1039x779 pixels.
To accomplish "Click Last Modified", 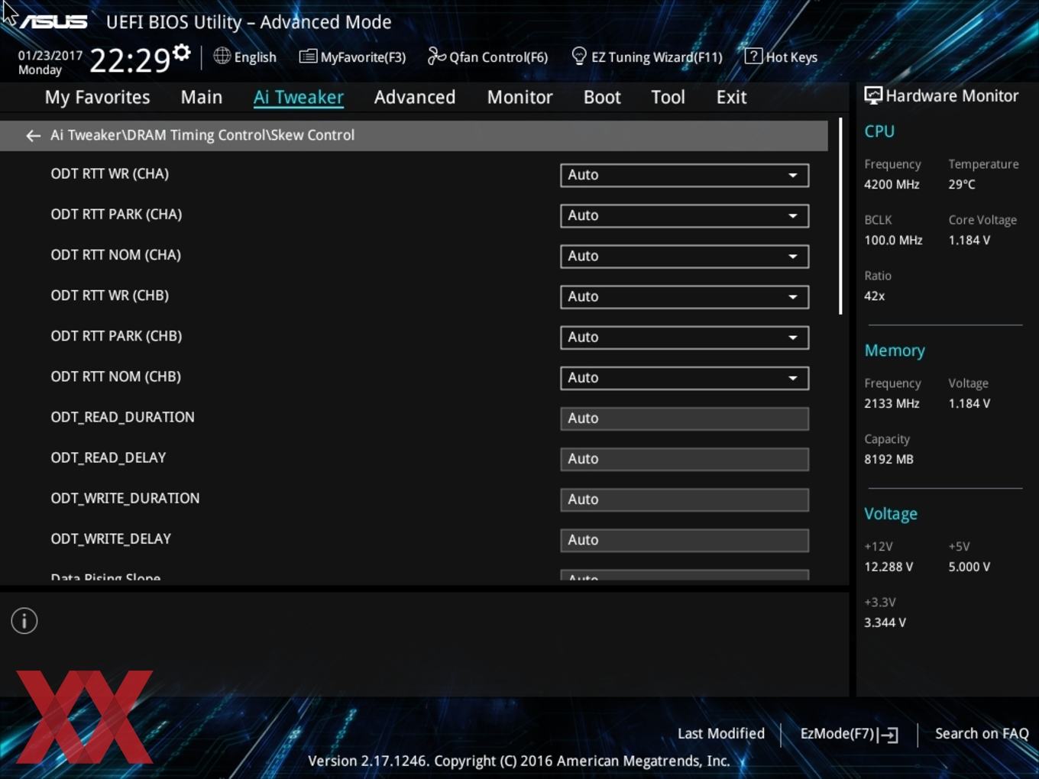I will click(x=721, y=733).
